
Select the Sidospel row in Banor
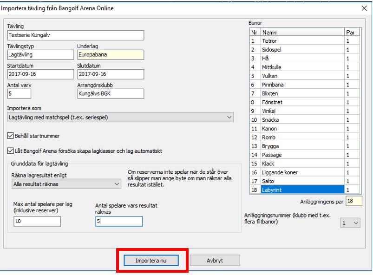305,50
